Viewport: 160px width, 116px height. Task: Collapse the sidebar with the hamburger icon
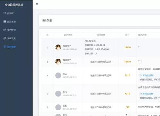pyautogui.click(x=37, y=4)
